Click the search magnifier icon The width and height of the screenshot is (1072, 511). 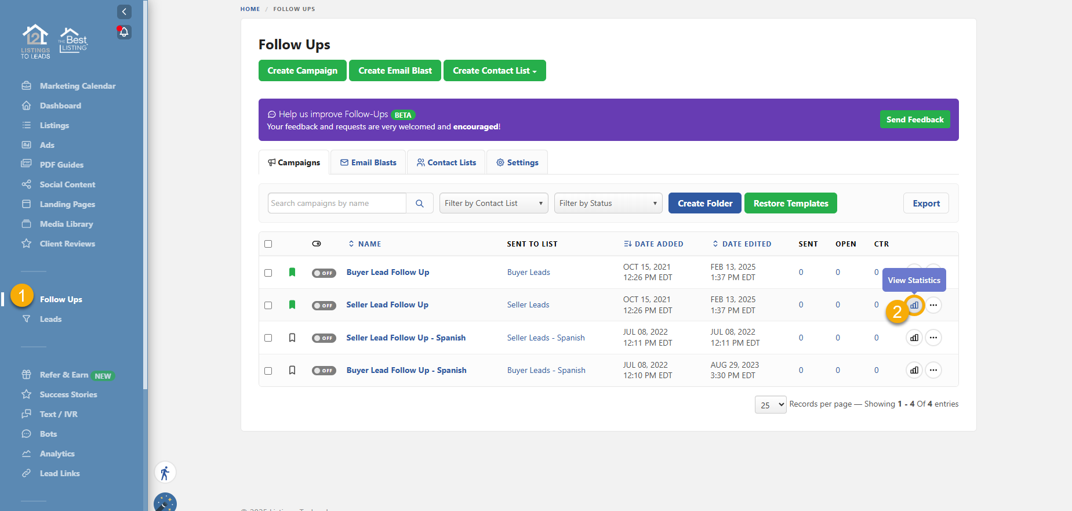(x=420, y=204)
